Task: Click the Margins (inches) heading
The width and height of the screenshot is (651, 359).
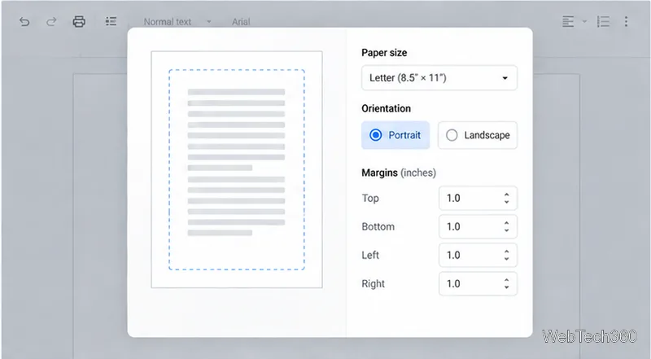Action: [399, 173]
